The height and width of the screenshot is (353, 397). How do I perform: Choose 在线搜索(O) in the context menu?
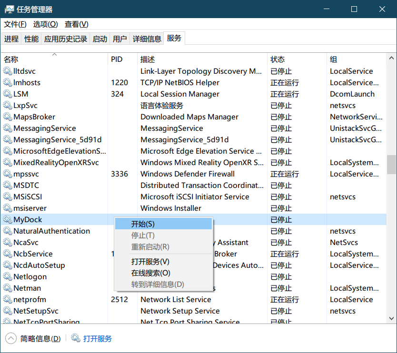click(163, 273)
